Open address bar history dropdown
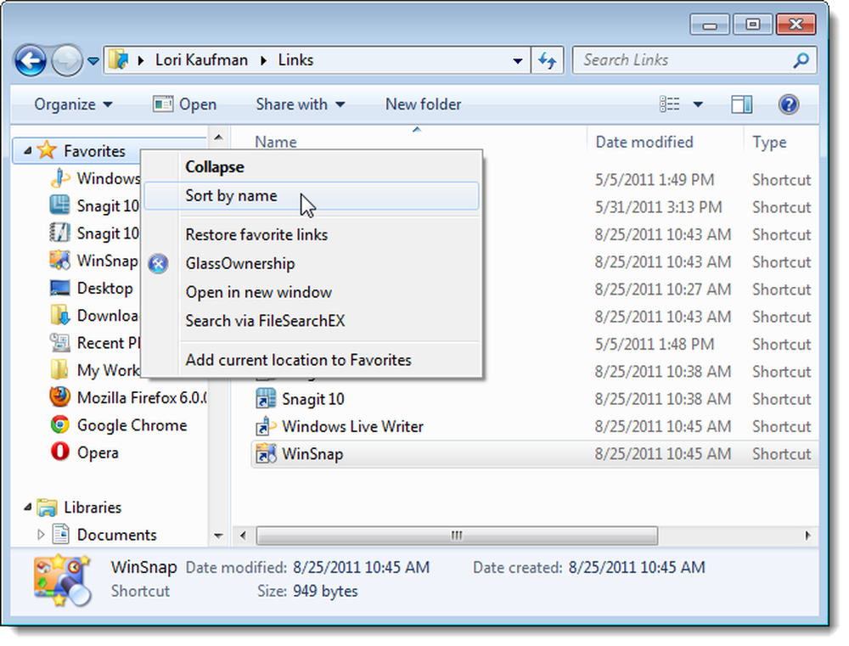Viewport: 849px width, 646px height. [x=518, y=60]
